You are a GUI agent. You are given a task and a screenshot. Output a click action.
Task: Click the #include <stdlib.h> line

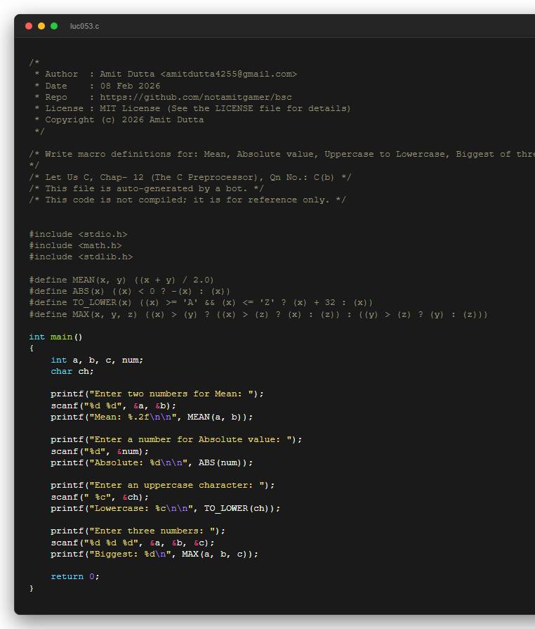pos(81,257)
